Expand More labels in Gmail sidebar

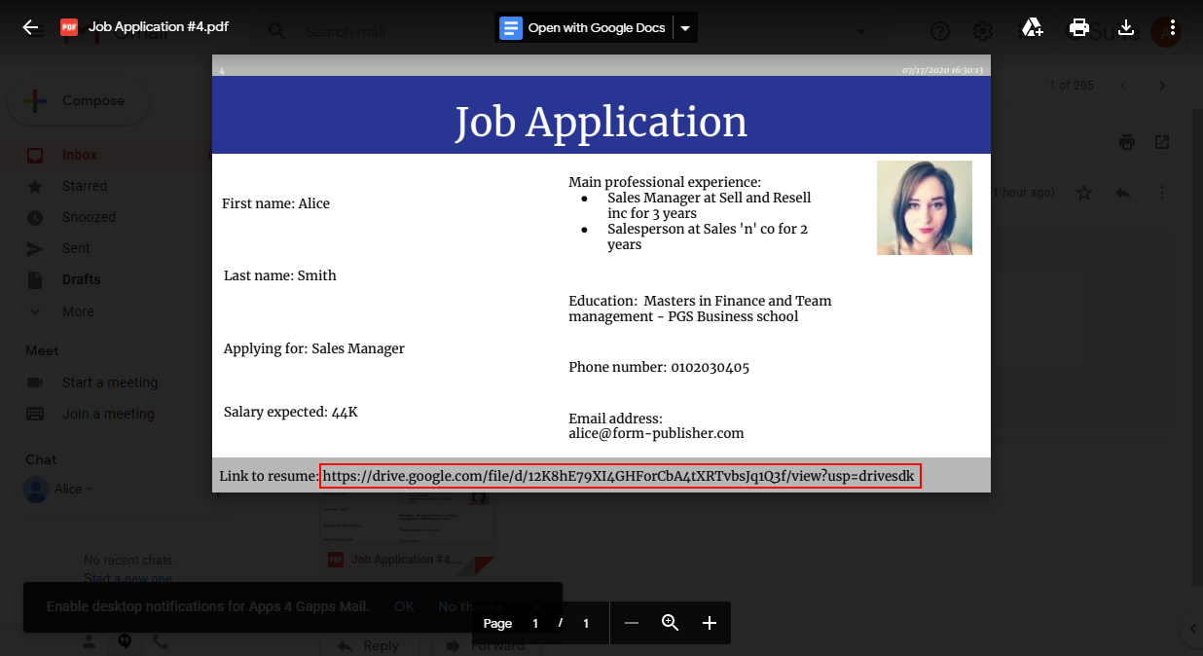[78, 311]
